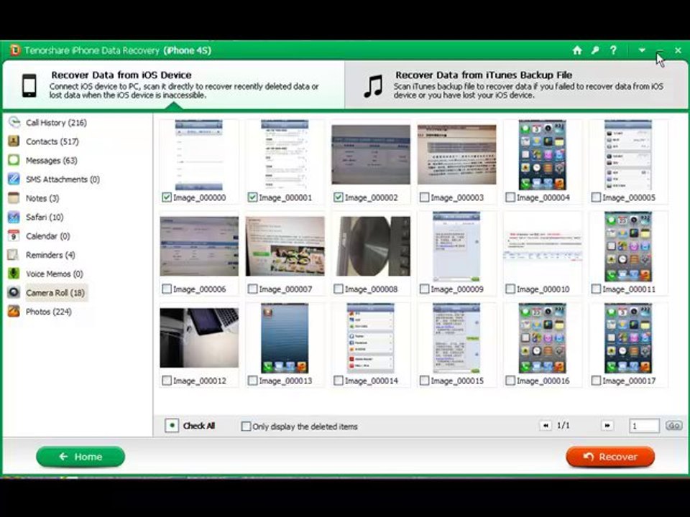Open Call History (216) category
This screenshot has height=517, width=690.
(56, 123)
